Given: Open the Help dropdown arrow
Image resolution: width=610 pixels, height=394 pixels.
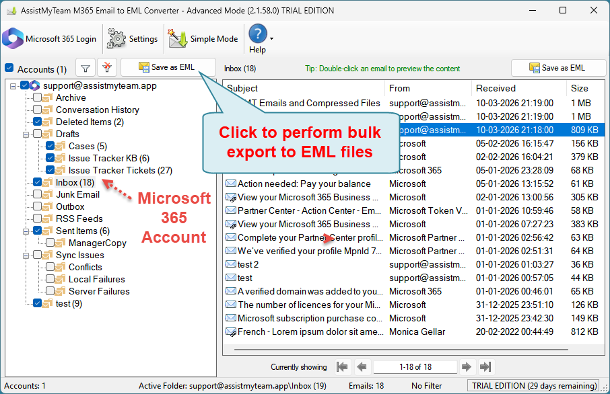Looking at the screenshot, I should pos(272,39).
